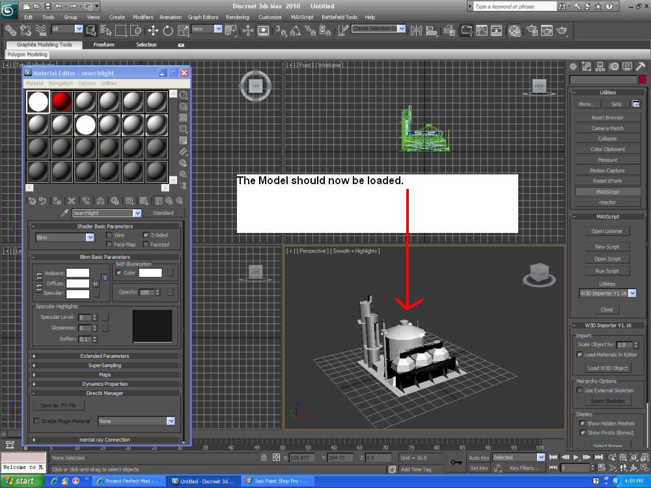Select the Move transform tool
Screen dimensions: 651x488
153,31
